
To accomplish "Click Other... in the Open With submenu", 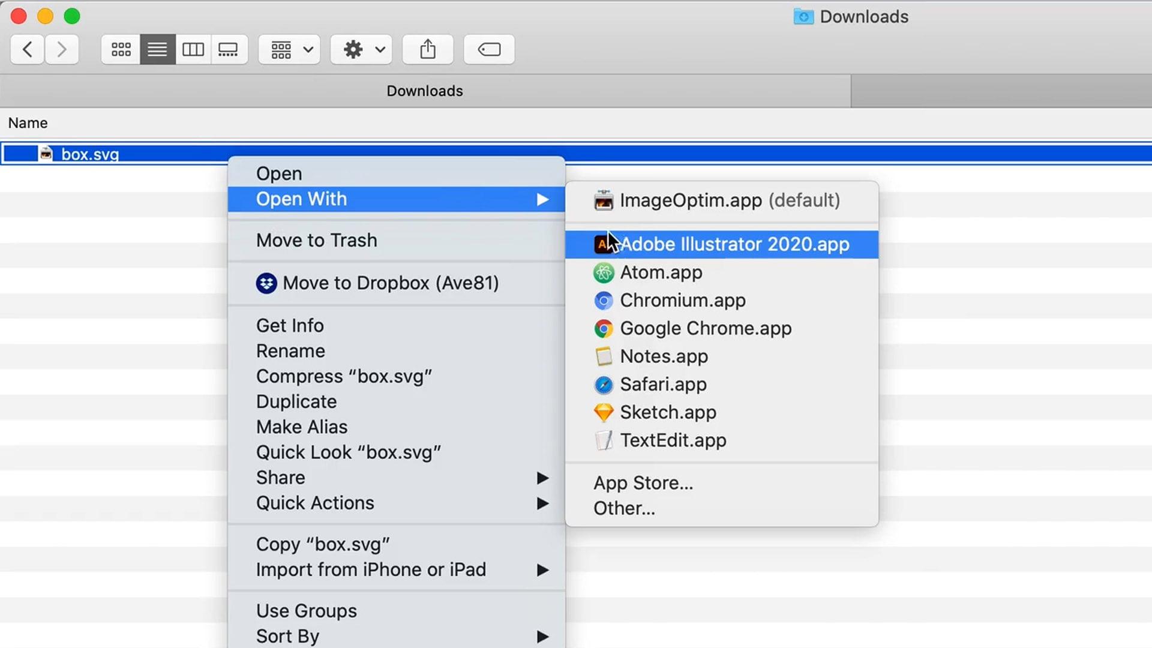I will tap(624, 508).
